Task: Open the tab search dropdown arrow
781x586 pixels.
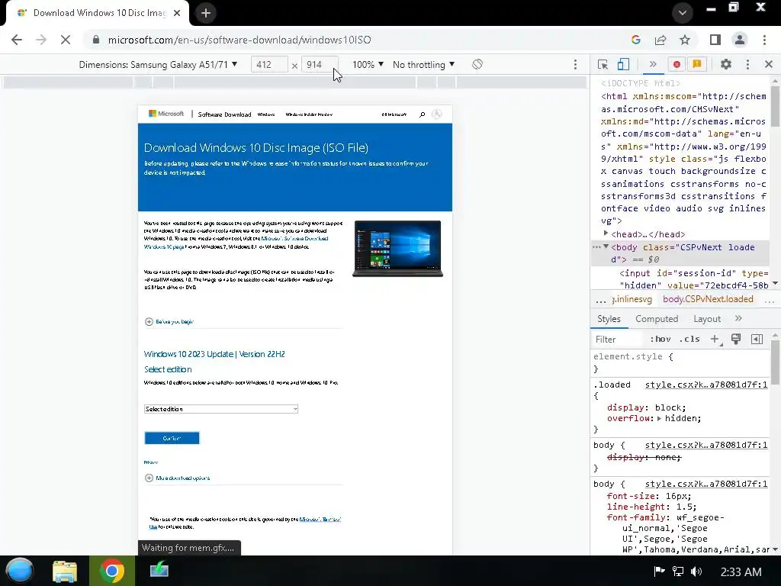Action: (x=683, y=13)
